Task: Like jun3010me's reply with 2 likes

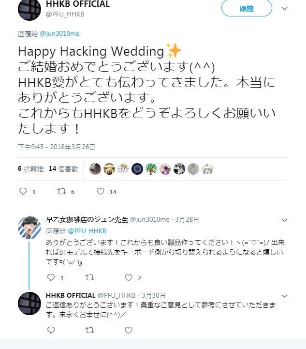Action: 129,277
